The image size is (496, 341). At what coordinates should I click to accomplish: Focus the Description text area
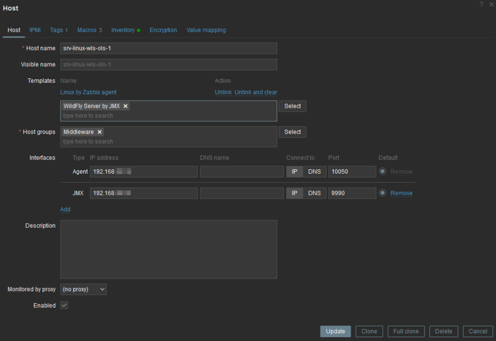click(x=169, y=249)
